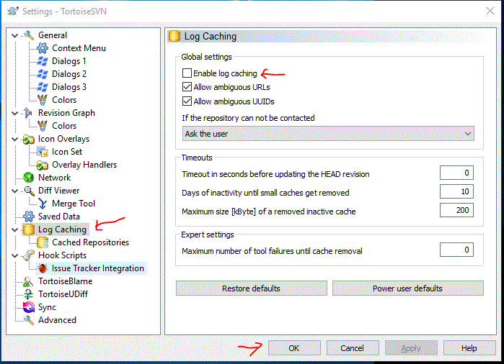Click Colors icon under Revision Graph
Screen dimensions: 504x364
[x=43, y=126]
